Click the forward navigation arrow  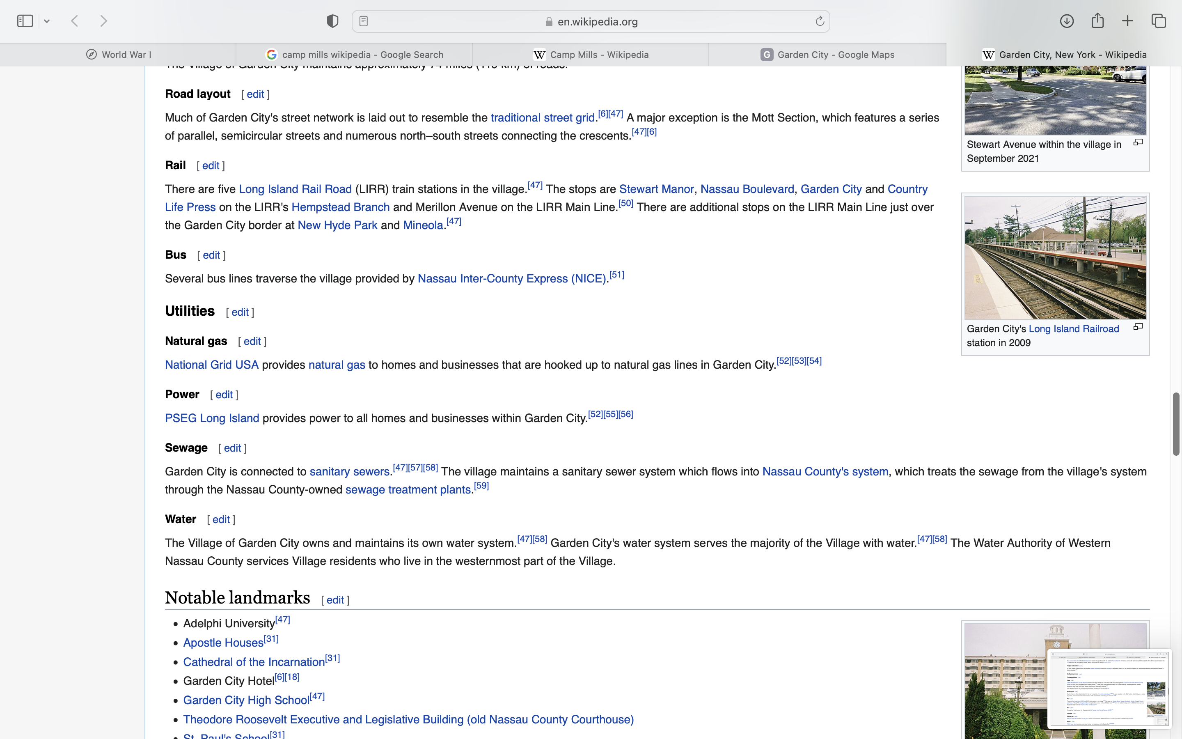tap(103, 21)
